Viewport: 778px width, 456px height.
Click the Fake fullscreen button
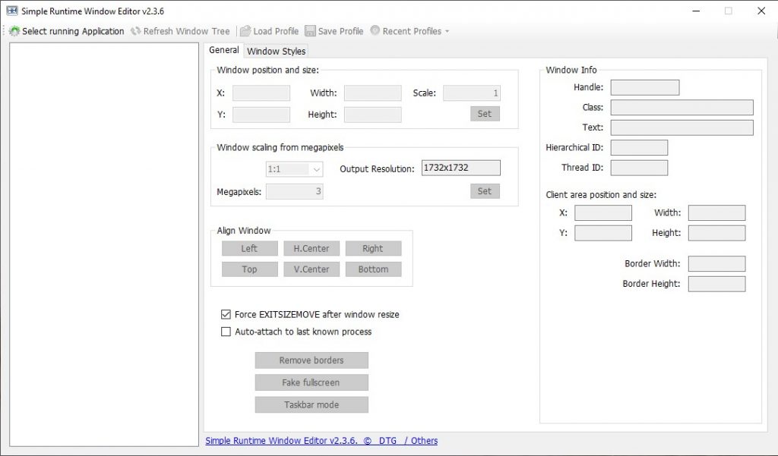click(312, 382)
